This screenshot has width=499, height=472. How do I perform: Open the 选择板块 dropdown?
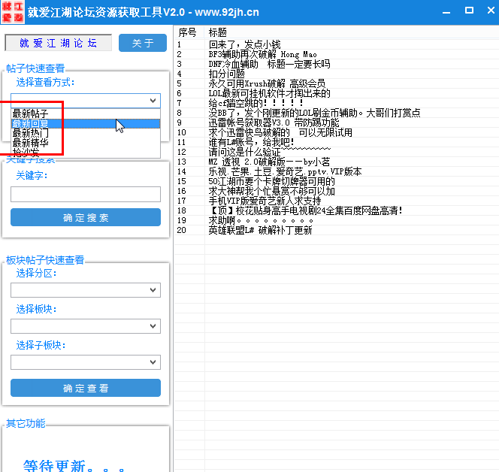(x=86, y=326)
